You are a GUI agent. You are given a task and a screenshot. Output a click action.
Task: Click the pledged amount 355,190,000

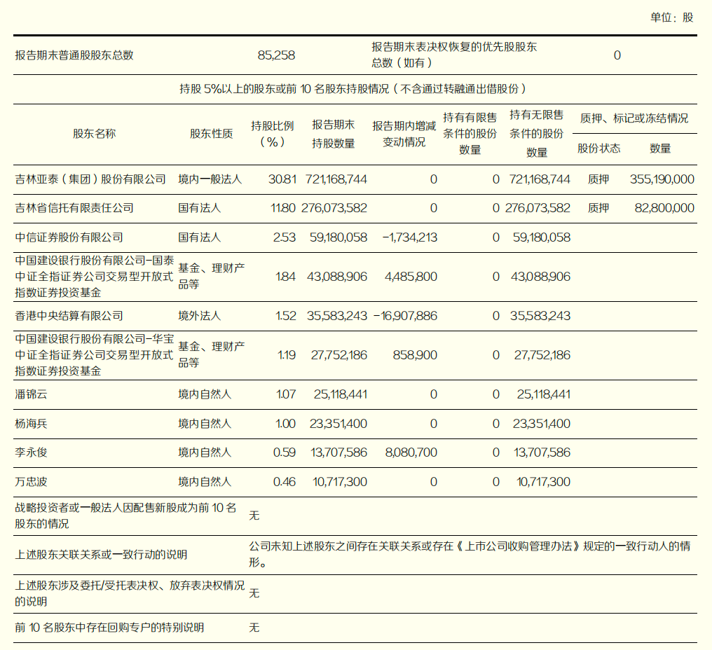662,179
